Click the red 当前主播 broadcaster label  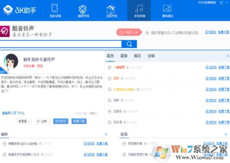click(x=33, y=66)
